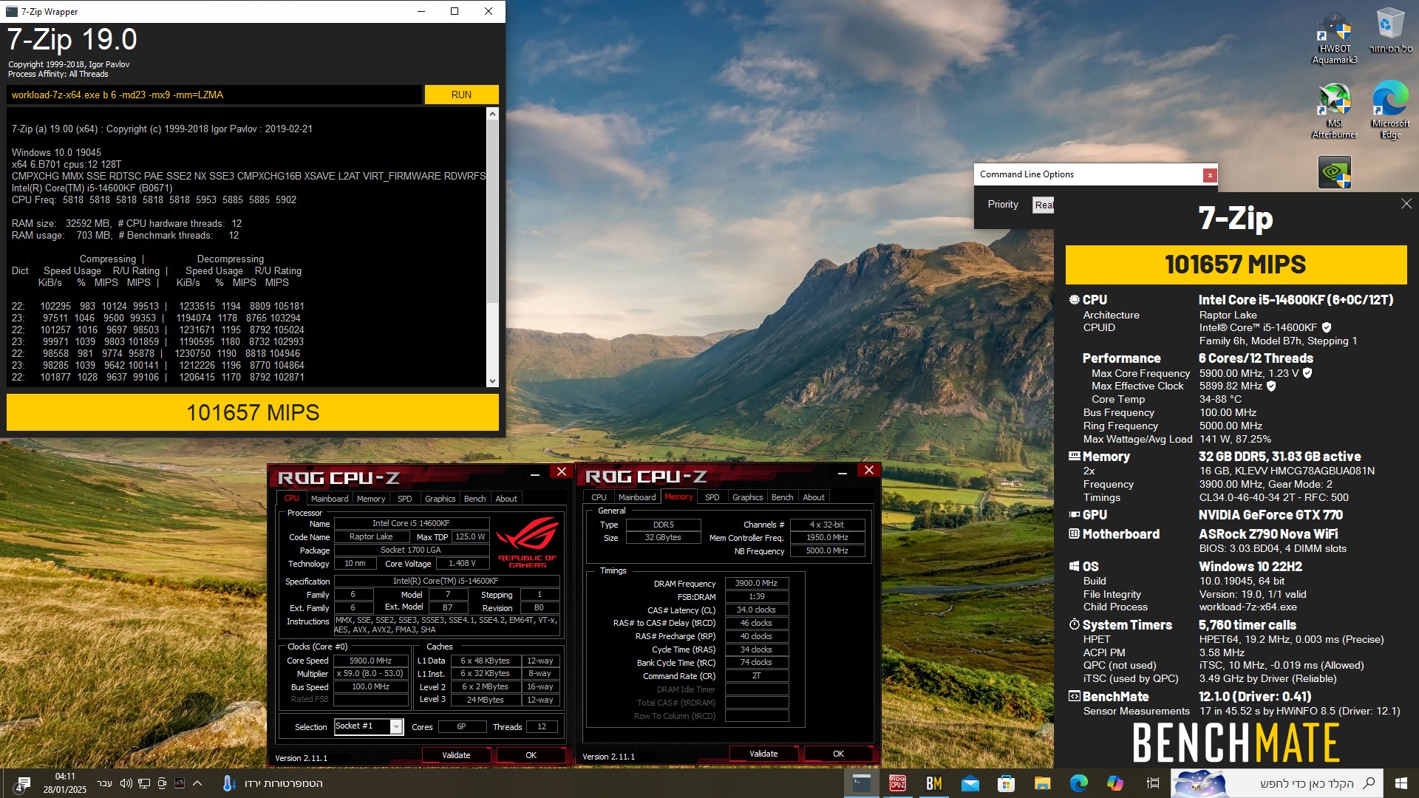The width and height of the screenshot is (1419, 798).
Task: Select Mainboard tab in left CPU-Z
Action: pyautogui.click(x=329, y=498)
